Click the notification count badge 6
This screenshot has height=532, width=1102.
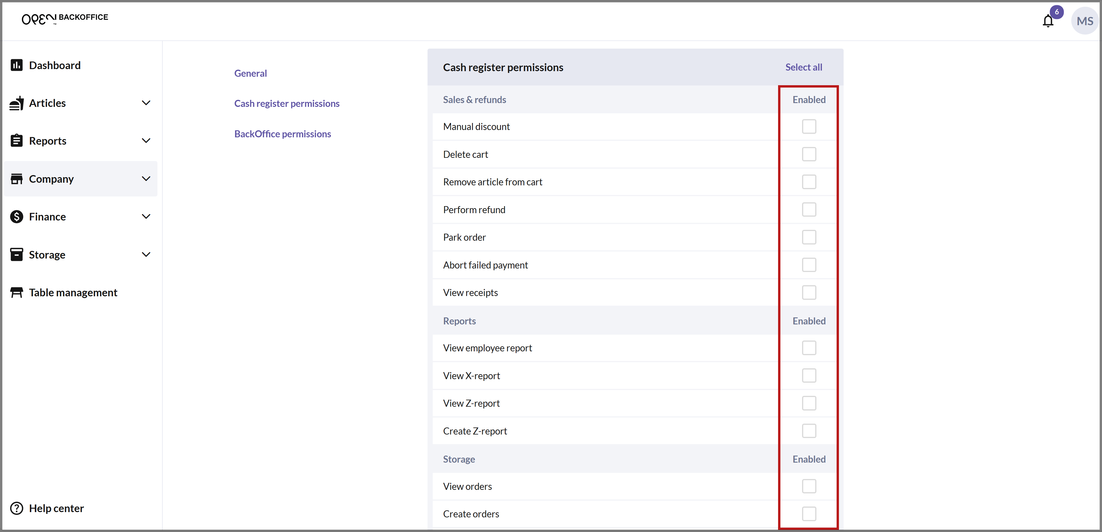1056,11
